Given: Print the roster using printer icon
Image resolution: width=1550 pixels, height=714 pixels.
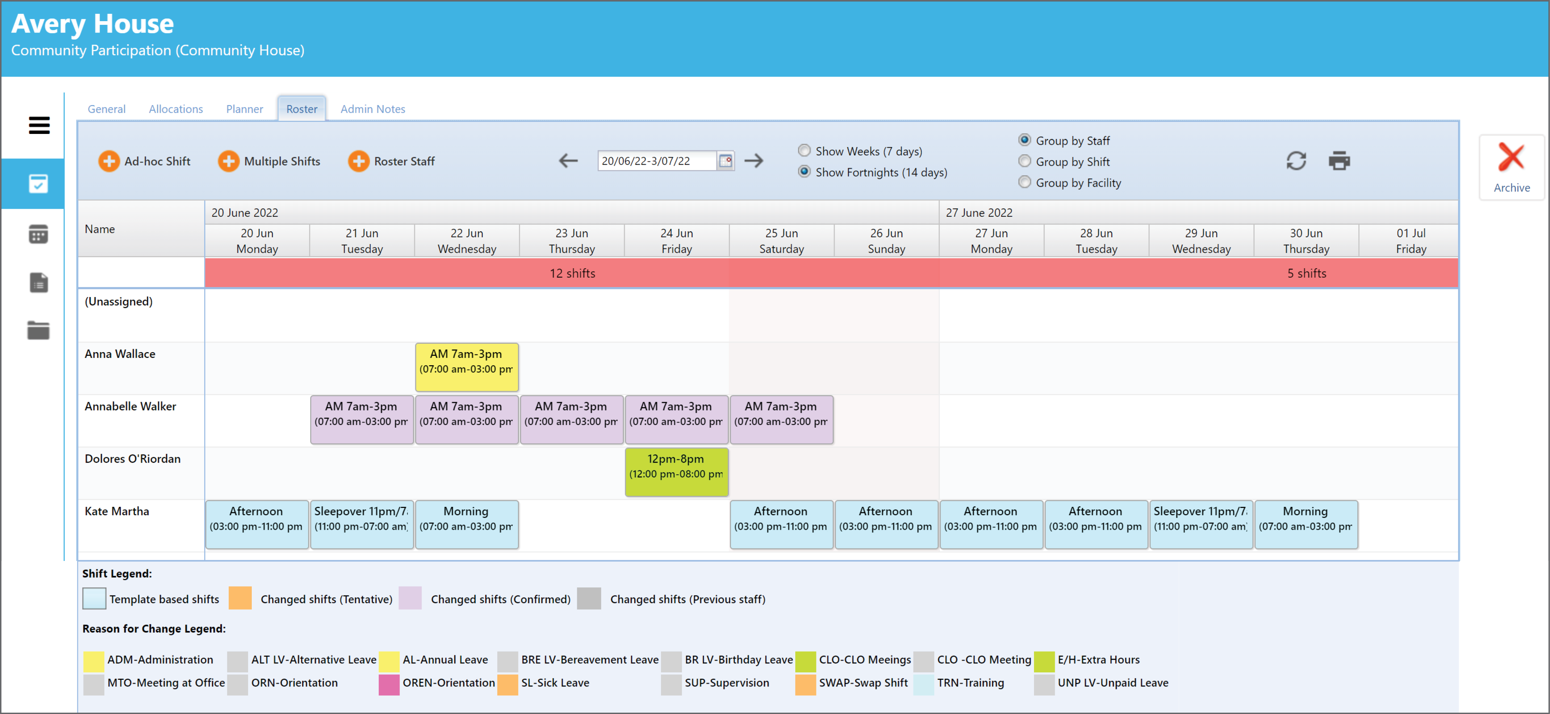Looking at the screenshot, I should pos(1339,160).
